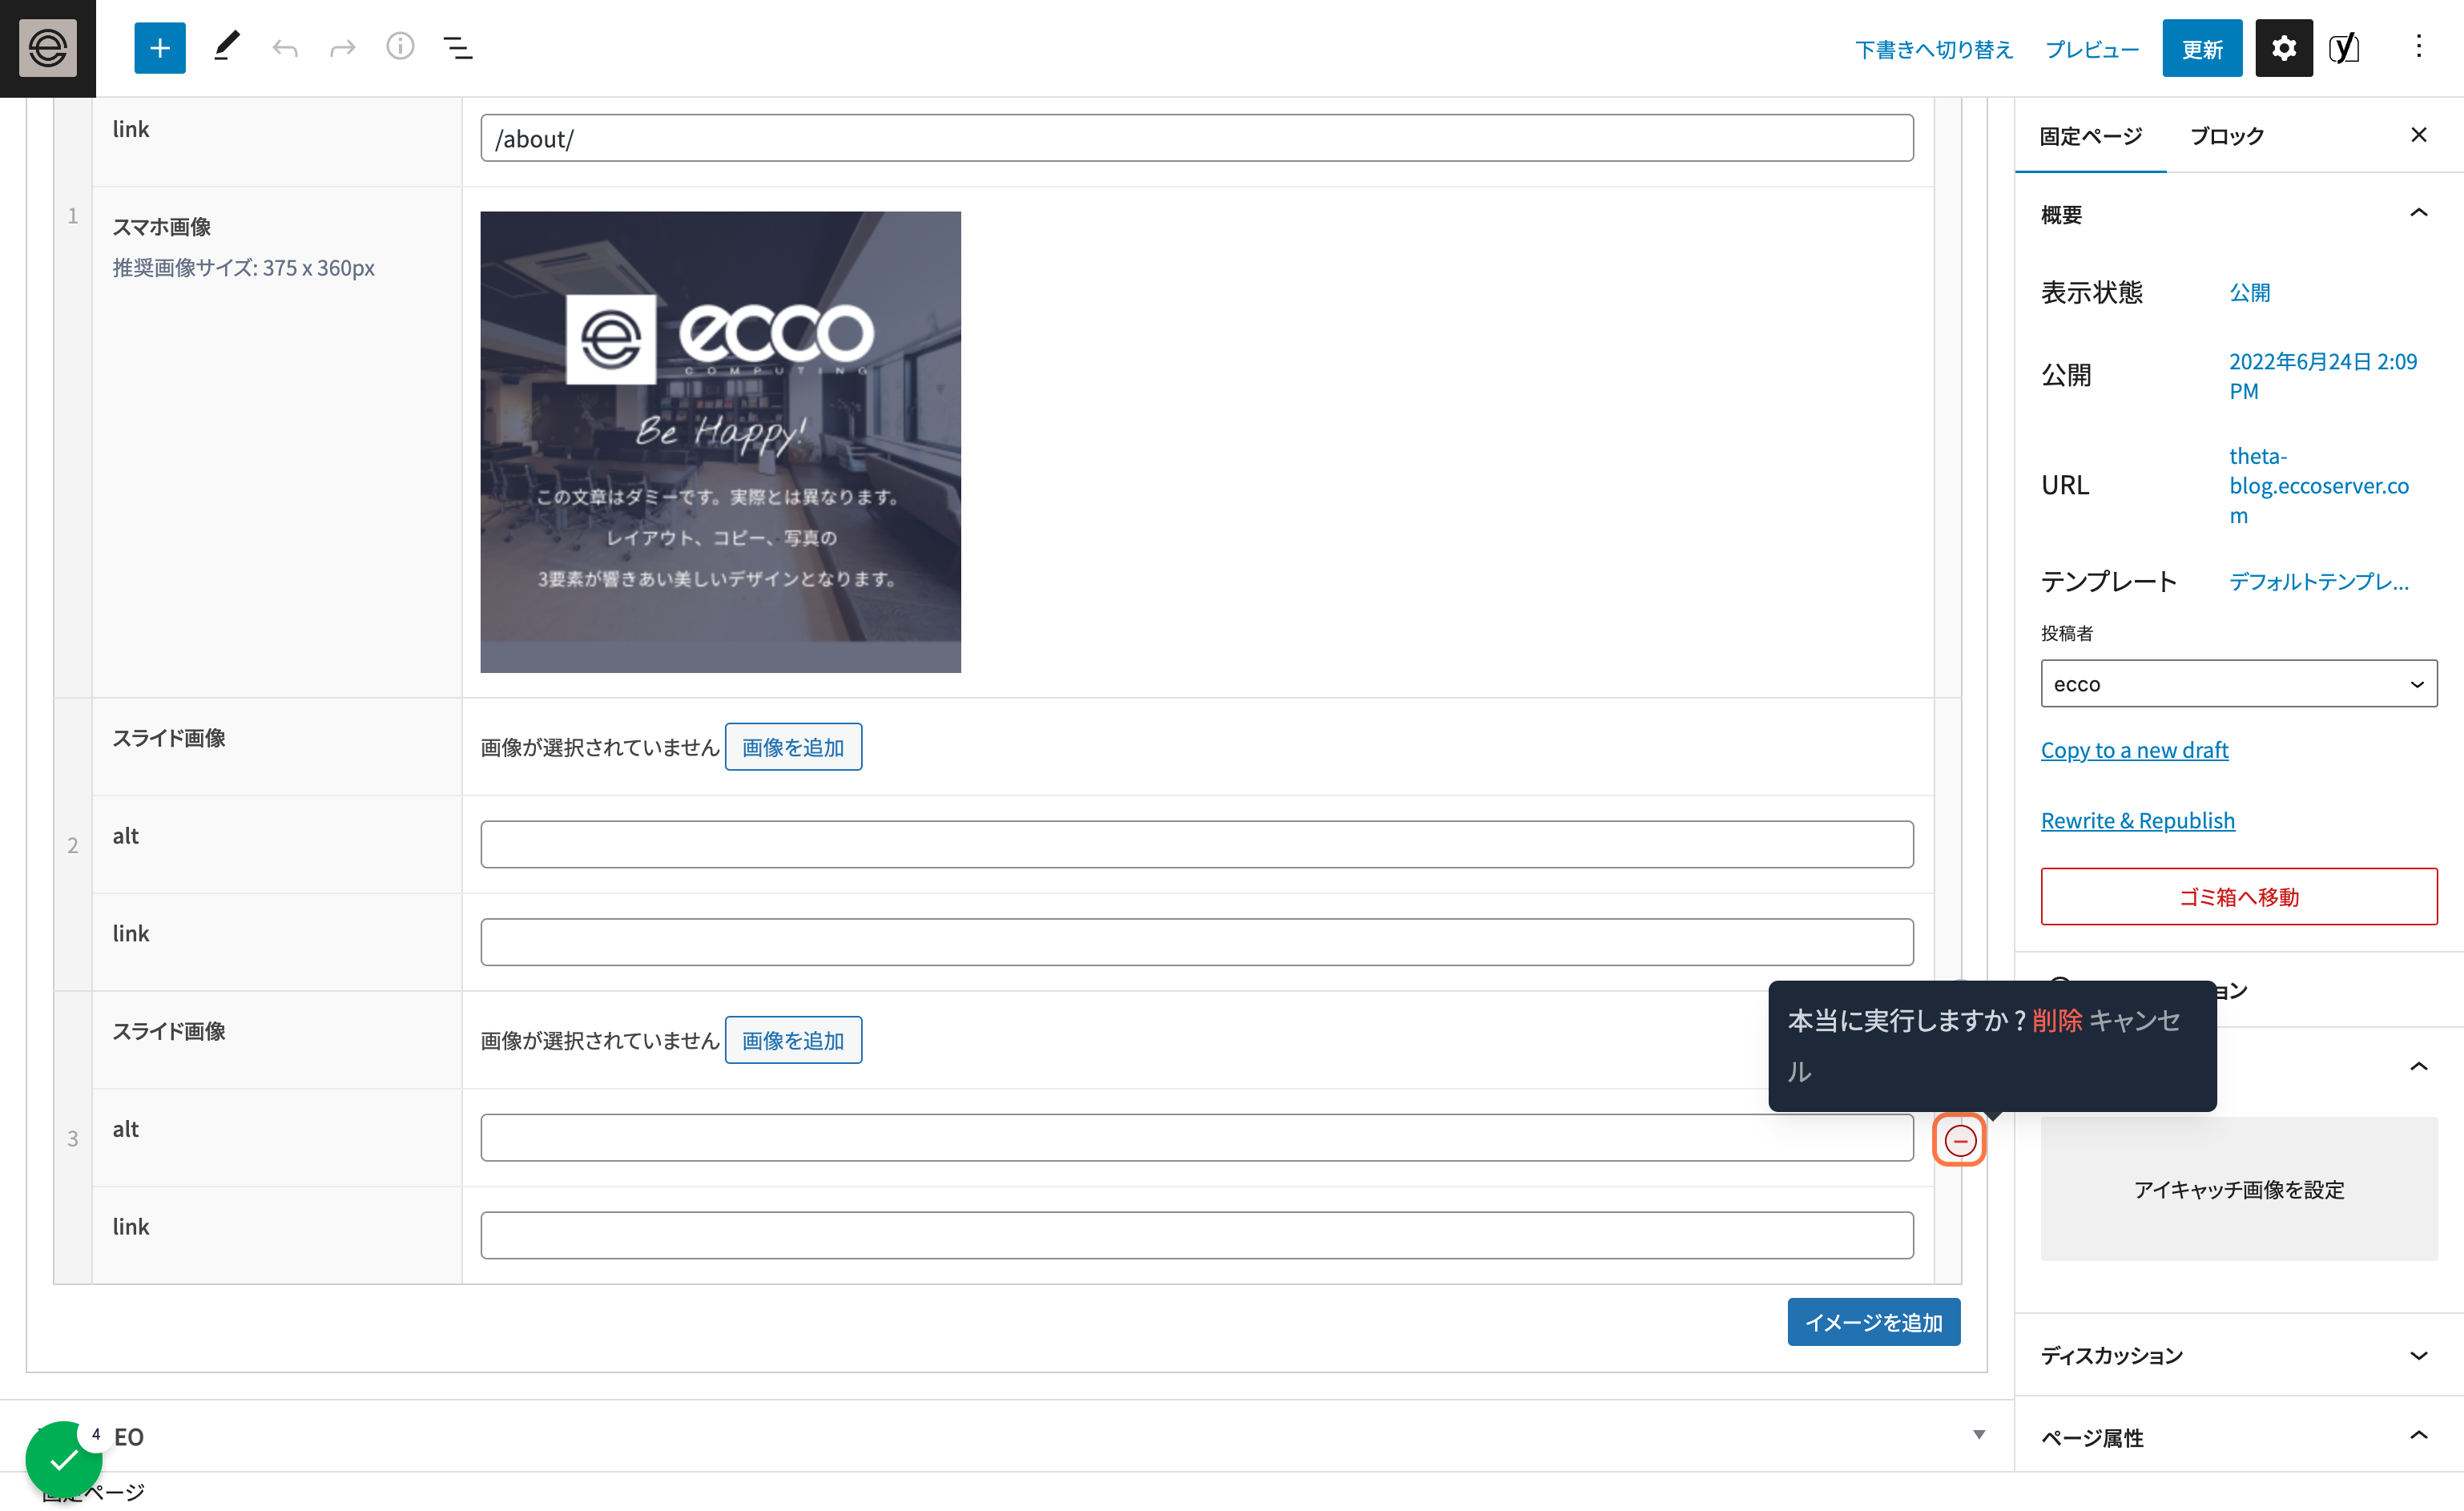Click the イメージを追加 button
The height and width of the screenshot is (1511, 2464).
(1873, 1322)
